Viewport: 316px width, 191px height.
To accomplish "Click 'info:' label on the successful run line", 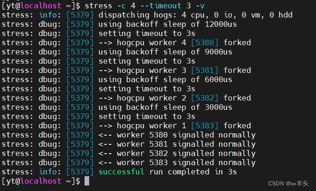I will pyautogui.click(x=50, y=172).
